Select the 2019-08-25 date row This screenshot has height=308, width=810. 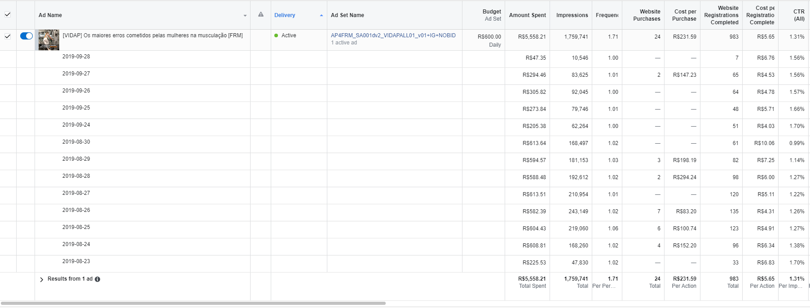(x=76, y=227)
